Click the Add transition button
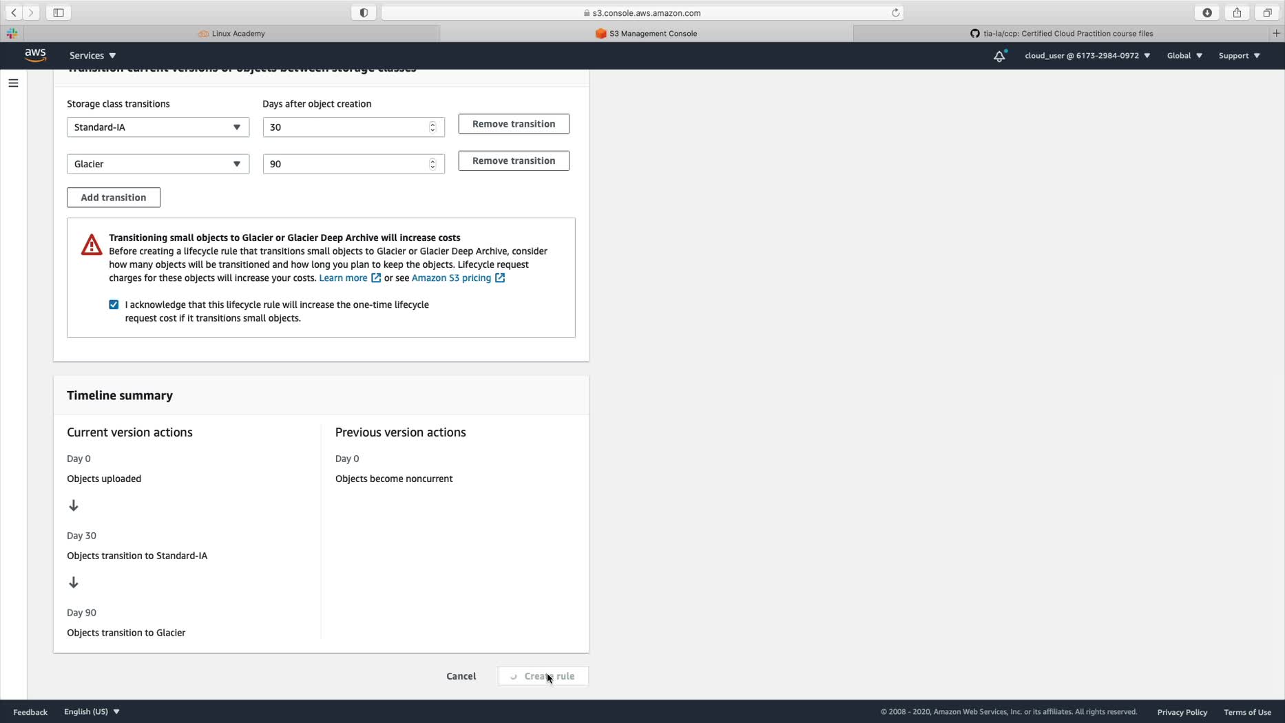 [114, 198]
